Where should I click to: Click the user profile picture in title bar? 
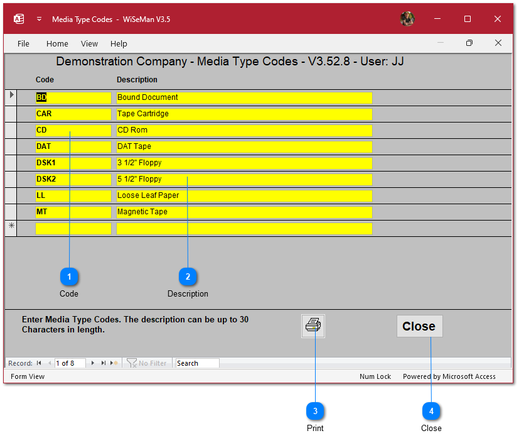point(407,19)
